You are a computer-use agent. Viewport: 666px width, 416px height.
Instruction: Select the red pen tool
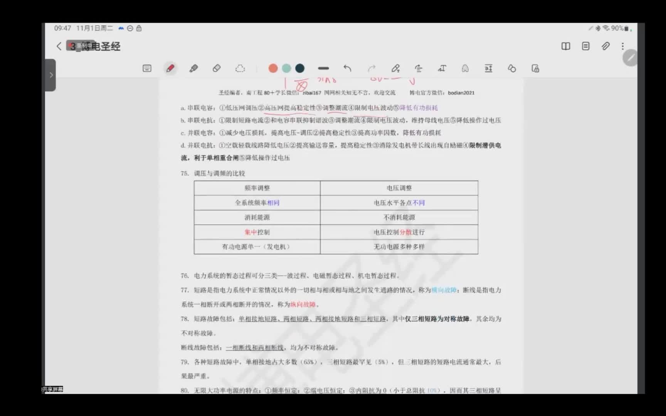click(x=170, y=69)
